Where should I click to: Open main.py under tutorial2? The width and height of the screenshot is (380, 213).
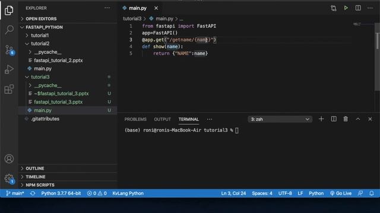click(x=68, y=69)
